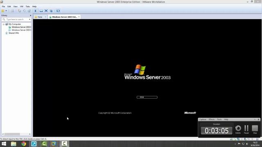
Task: Close the Library panel
Action: (x=31, y=16)
